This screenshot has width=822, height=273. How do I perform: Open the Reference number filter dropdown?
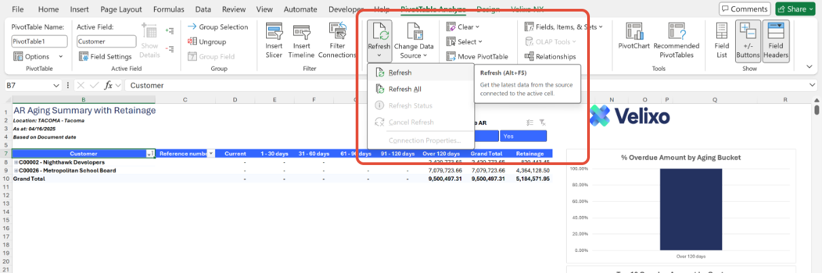coord(211,154)
